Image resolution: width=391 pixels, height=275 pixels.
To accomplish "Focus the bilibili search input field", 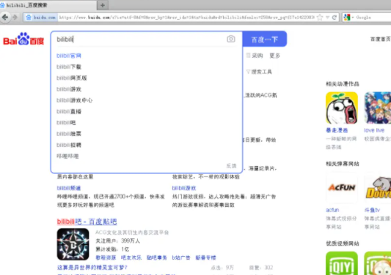I will click(139, 39).
